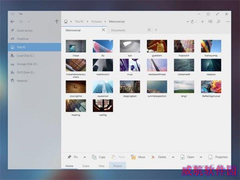Open the hamburger menu icon
Screen dimensions: 240x180
click(12, 14)
